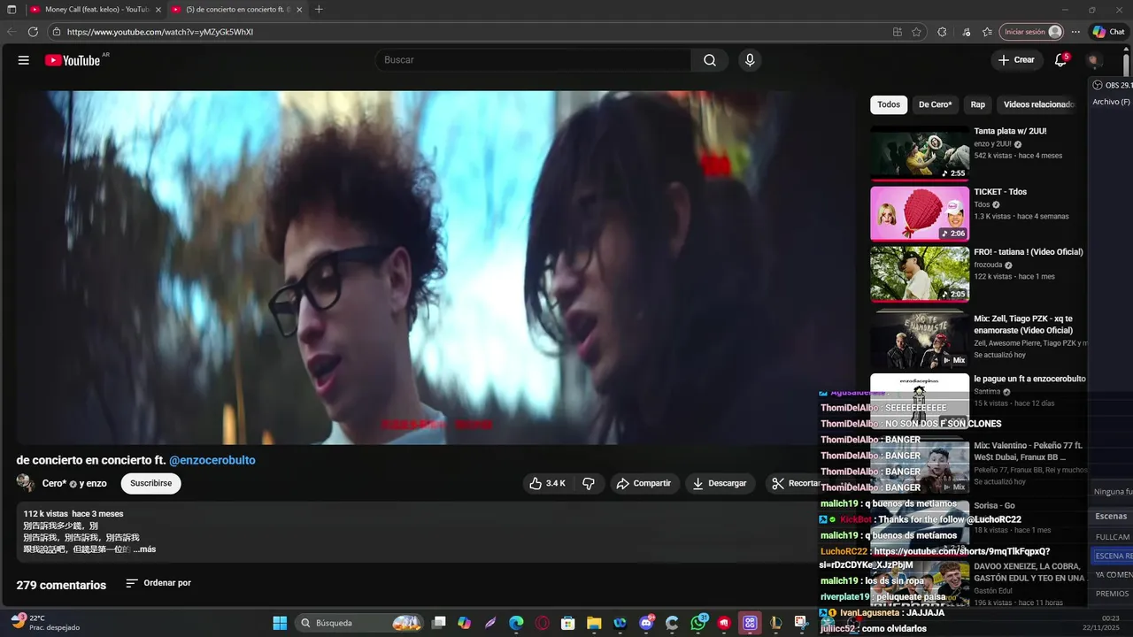Open the weather widget 22°C
Viewport: 1133px width, 637px height.
[44, 623]
